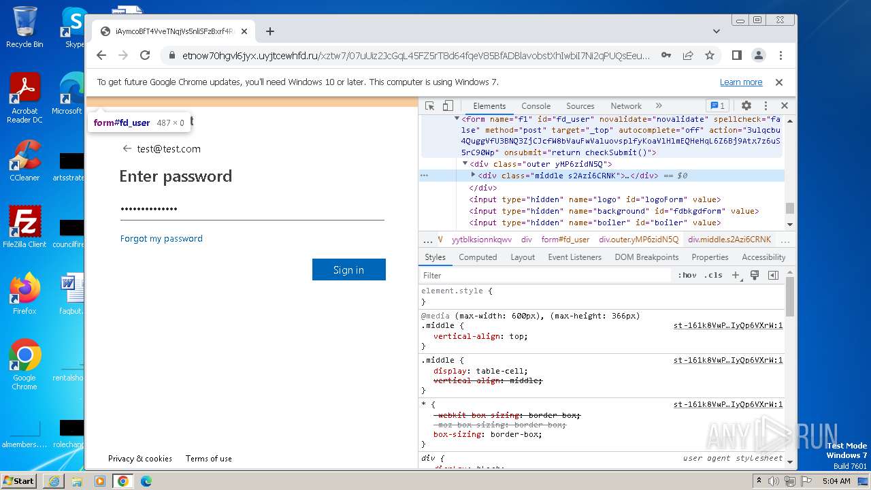Image resolution: width=871 pixels, height=490 pixels.
Task: Select div.outer breadcrumb item
Action: (638, 240)
